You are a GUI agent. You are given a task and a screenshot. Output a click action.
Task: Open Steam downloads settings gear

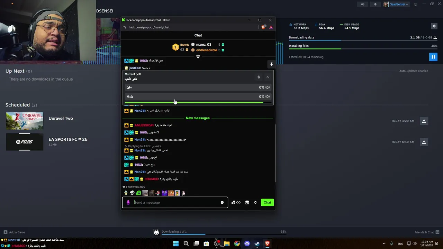434,26
